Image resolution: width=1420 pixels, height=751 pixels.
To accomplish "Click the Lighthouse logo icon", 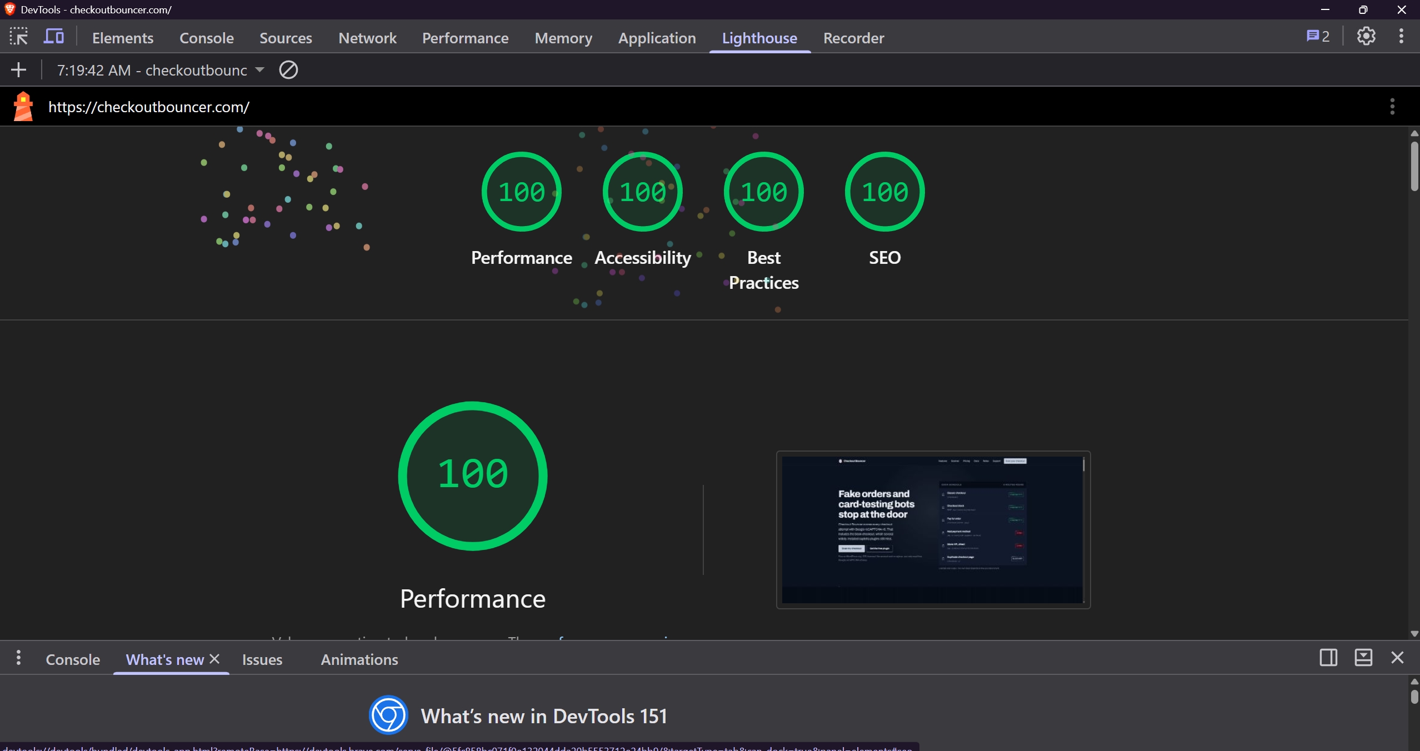I will coord(23,106).
